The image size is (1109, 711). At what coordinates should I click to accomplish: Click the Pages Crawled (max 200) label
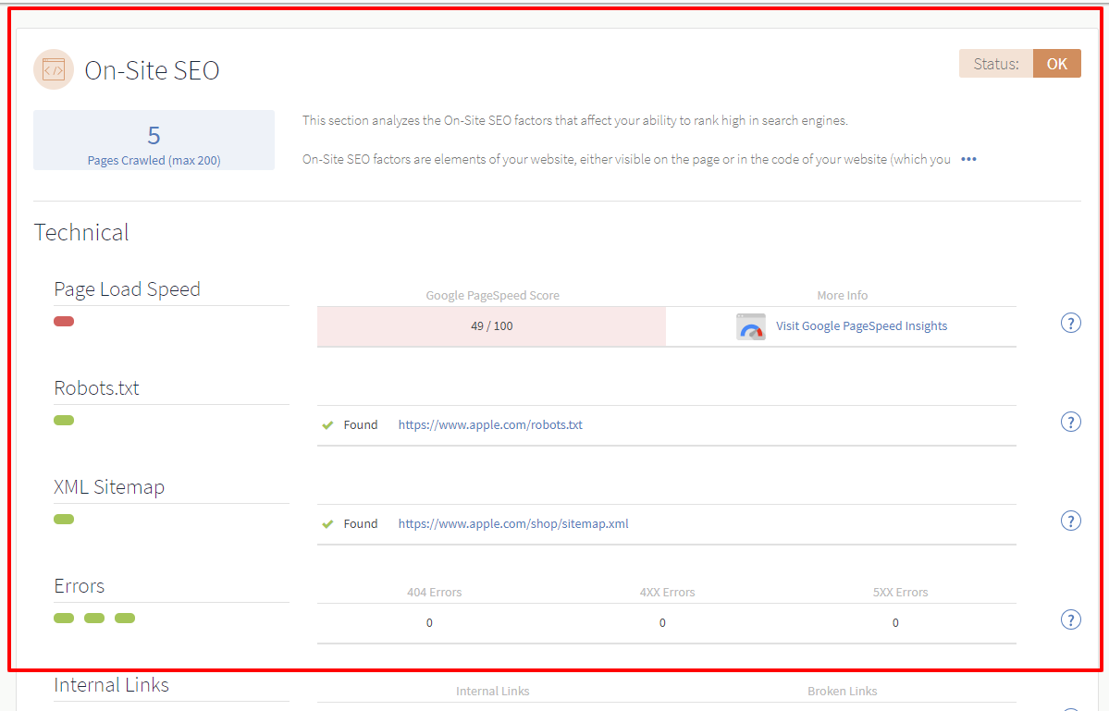click(154, 161)
